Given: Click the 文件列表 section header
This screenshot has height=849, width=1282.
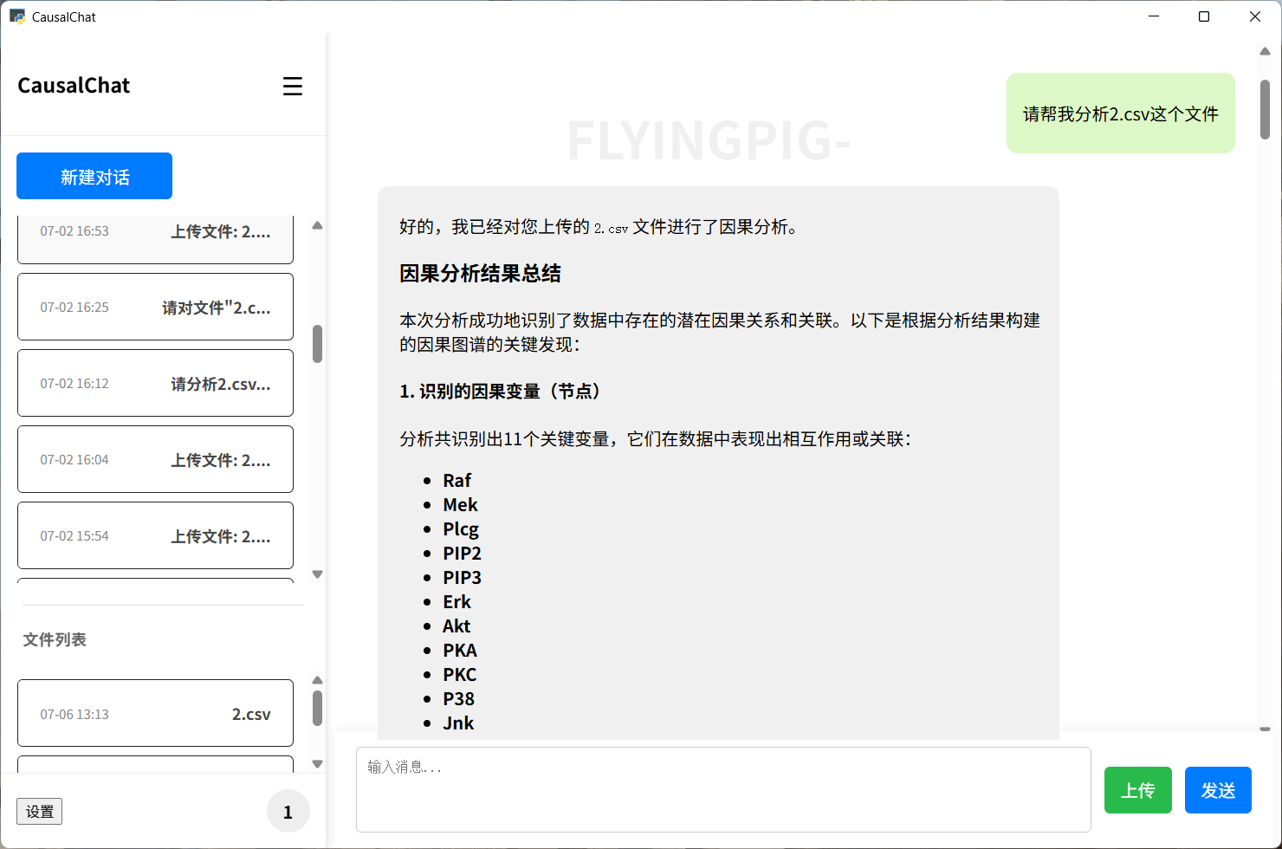Looking at the screenshot, I should [x=54, y=639].
